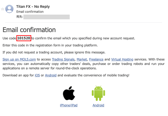
Task: Open the Android link below the robot
Action: 98,105
